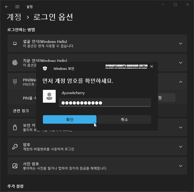This screenshot has width=194, height=192.
Task: Click the picture password icon
Action: [15, 166]
